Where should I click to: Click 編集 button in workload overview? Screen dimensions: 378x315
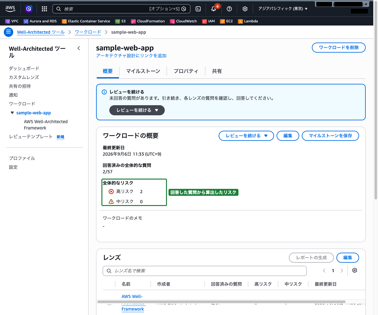click(288, 136)
